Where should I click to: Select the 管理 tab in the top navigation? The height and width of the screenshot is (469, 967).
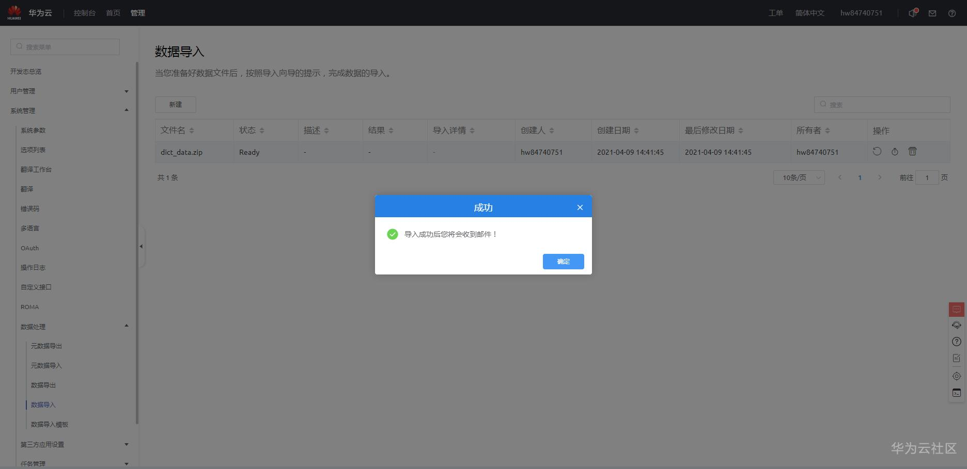[x=138, y=13]
